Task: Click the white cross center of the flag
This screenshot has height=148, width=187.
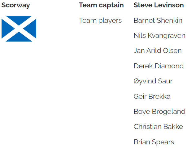Action: click(x=19, y=29)
